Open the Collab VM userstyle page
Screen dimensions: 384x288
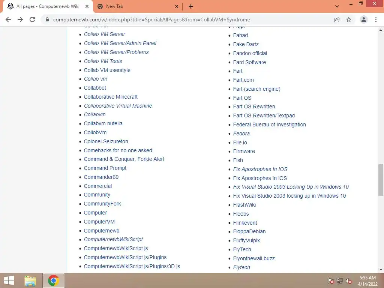pos(107,70)
